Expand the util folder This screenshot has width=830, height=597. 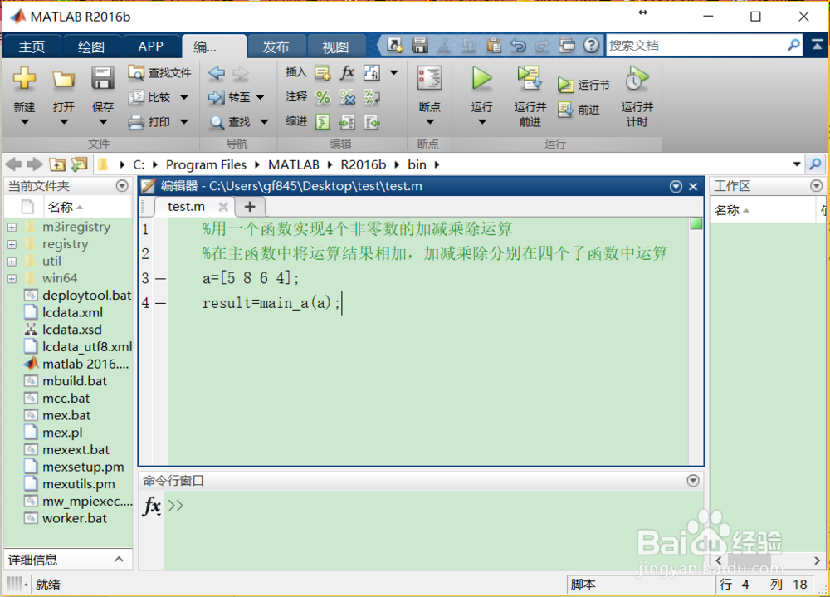[12, 262]
